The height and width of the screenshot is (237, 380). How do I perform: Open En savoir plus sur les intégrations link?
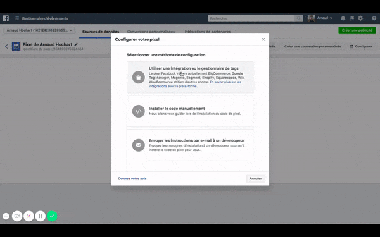tap(195, 84)
